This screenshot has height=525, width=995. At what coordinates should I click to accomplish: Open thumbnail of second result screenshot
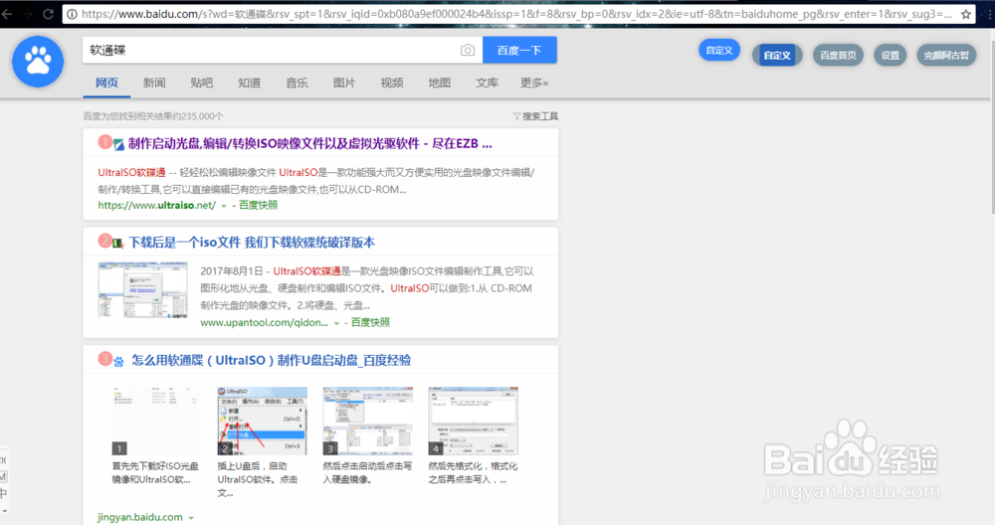(x=142, y=289)
